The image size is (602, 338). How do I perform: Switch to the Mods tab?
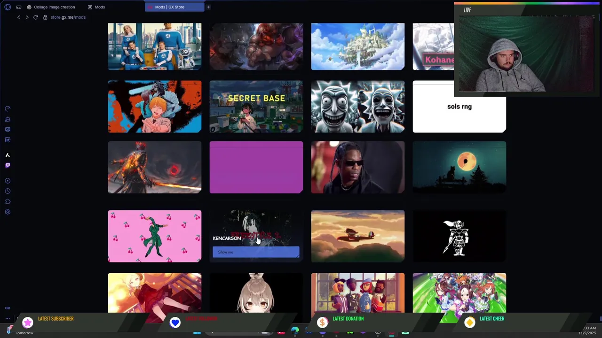coord(96,7)
